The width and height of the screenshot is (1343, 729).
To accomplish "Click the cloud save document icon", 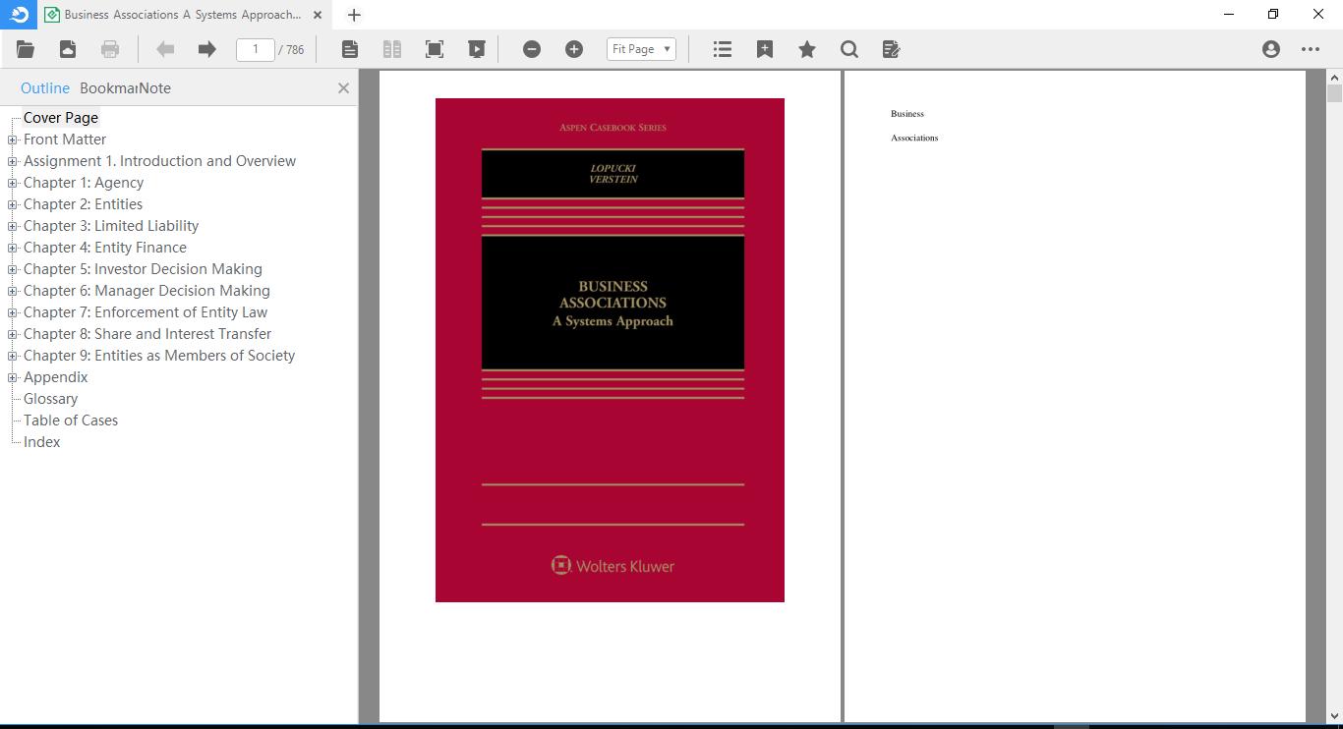I will click(x=68, y=49).
